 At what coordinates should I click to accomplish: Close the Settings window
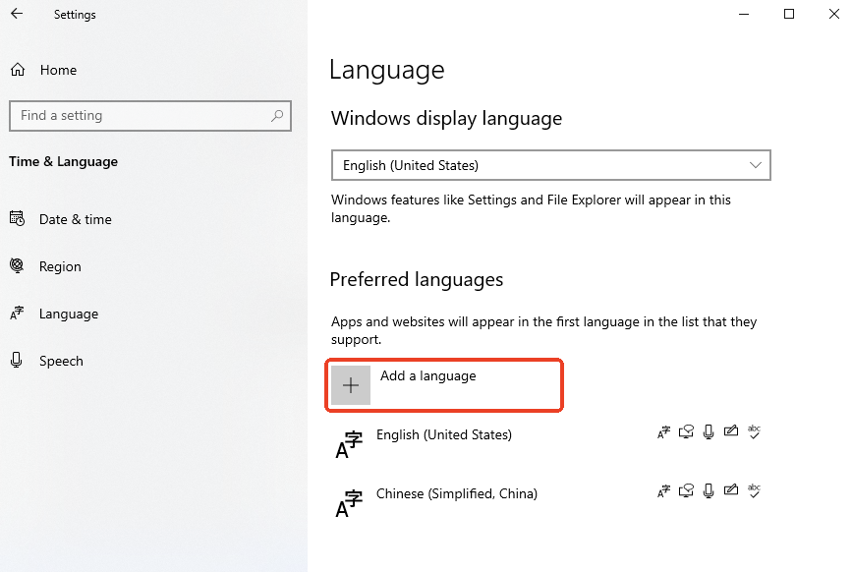[x=834, y=14]
